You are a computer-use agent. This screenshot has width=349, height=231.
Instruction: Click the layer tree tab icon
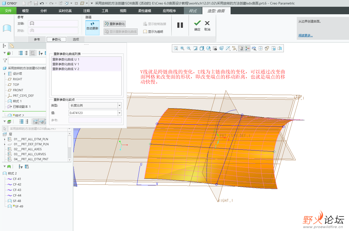click(x=12, y=46)
